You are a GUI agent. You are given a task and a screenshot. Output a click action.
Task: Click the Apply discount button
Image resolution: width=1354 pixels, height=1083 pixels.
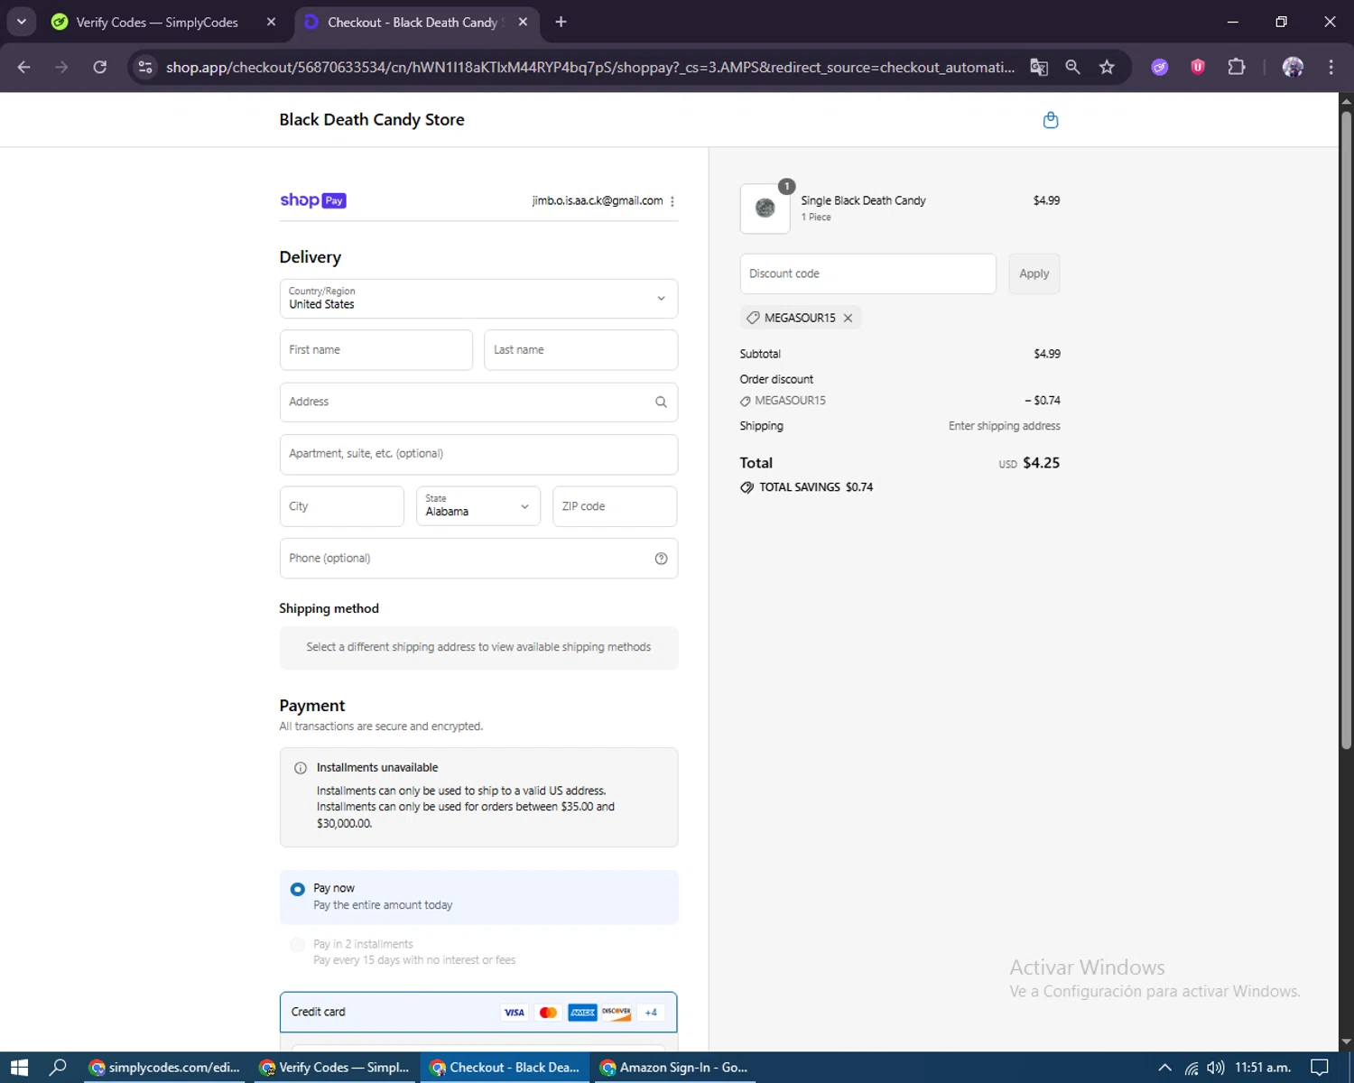(1034, 273)
